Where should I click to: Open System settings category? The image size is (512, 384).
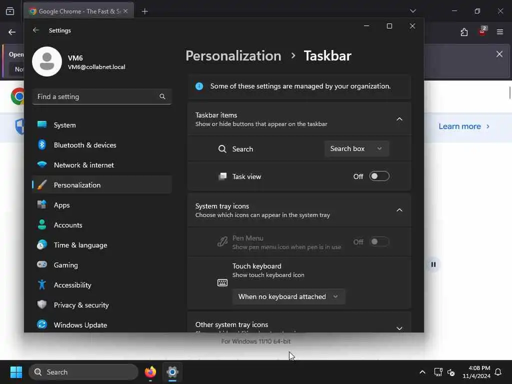tap(102, 125)
